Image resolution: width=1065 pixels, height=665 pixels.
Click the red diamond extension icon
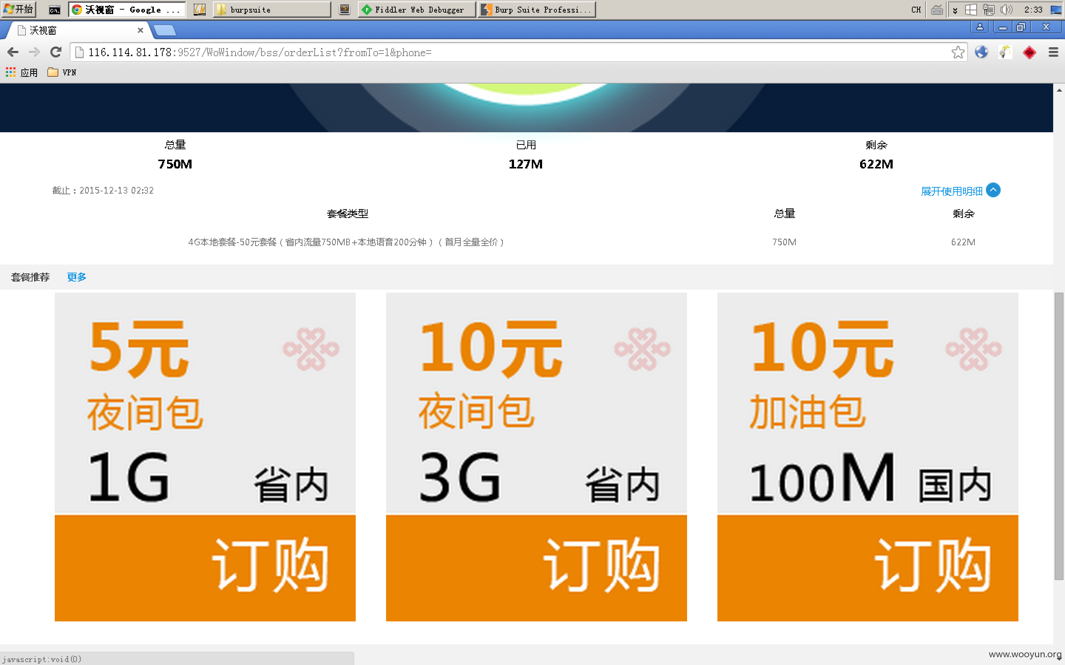pos(1029,52)
